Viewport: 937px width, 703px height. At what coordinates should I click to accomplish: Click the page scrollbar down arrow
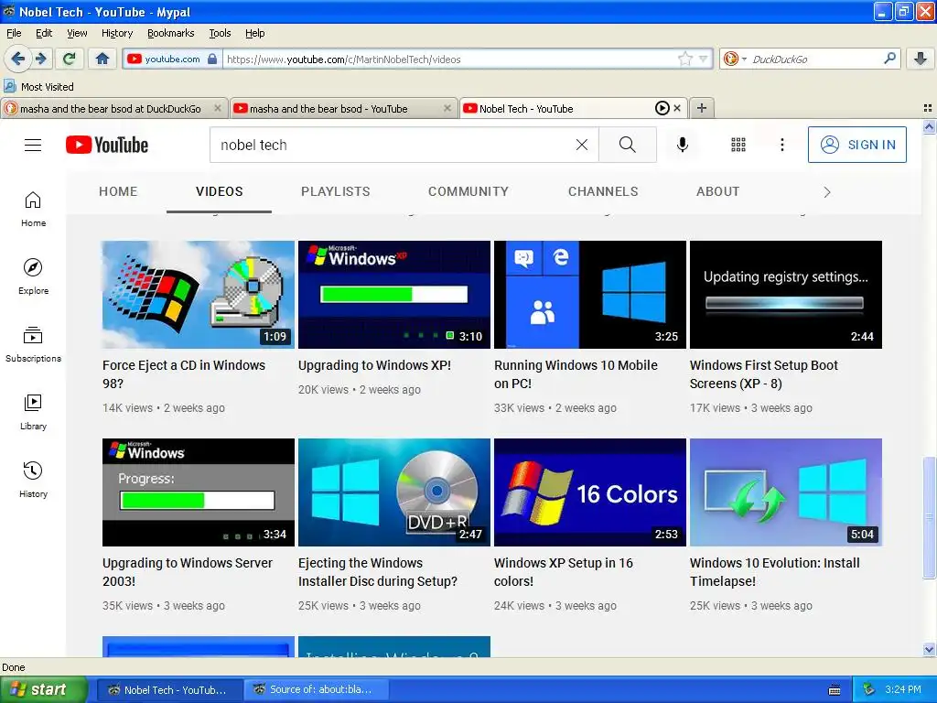tap(929, 649)
